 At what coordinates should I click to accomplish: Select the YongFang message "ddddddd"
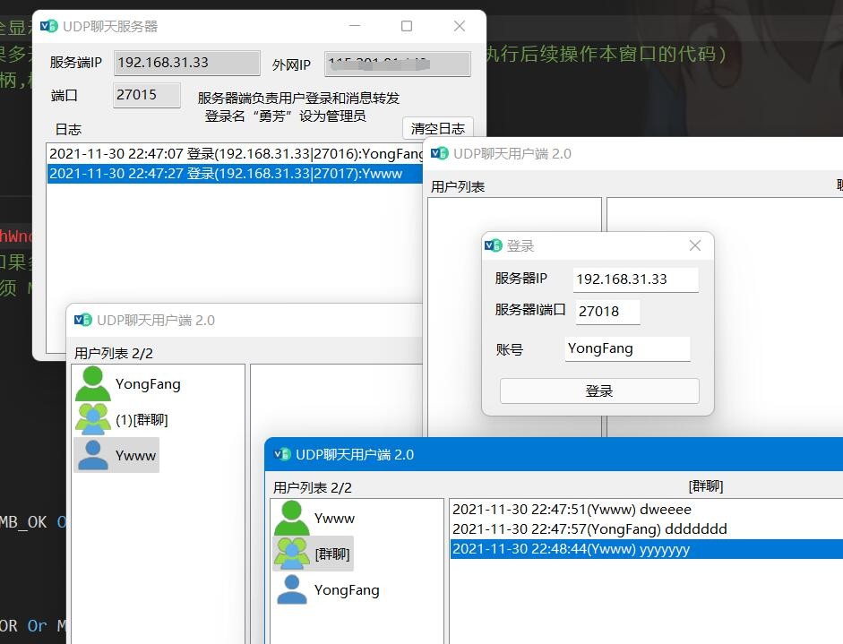click(x=589, y=529)
